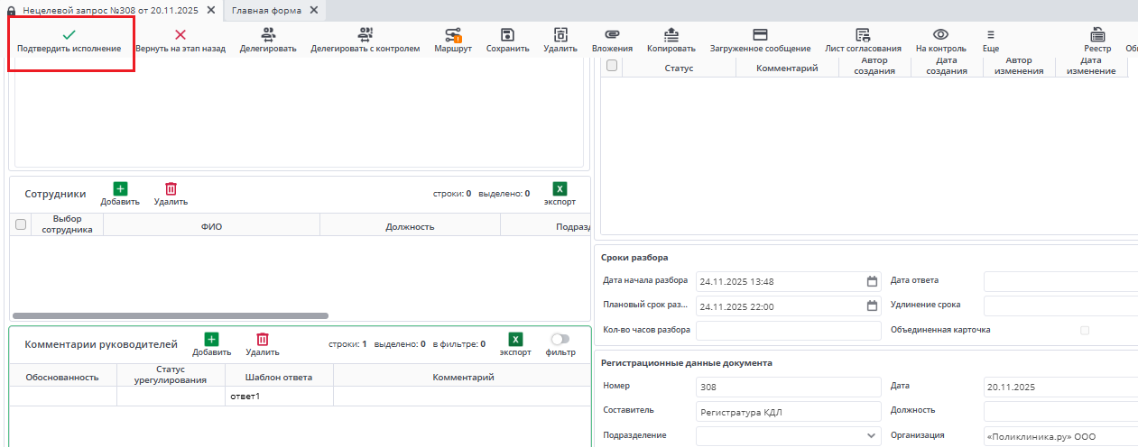Click Статус column header

(x=679, y=68)
